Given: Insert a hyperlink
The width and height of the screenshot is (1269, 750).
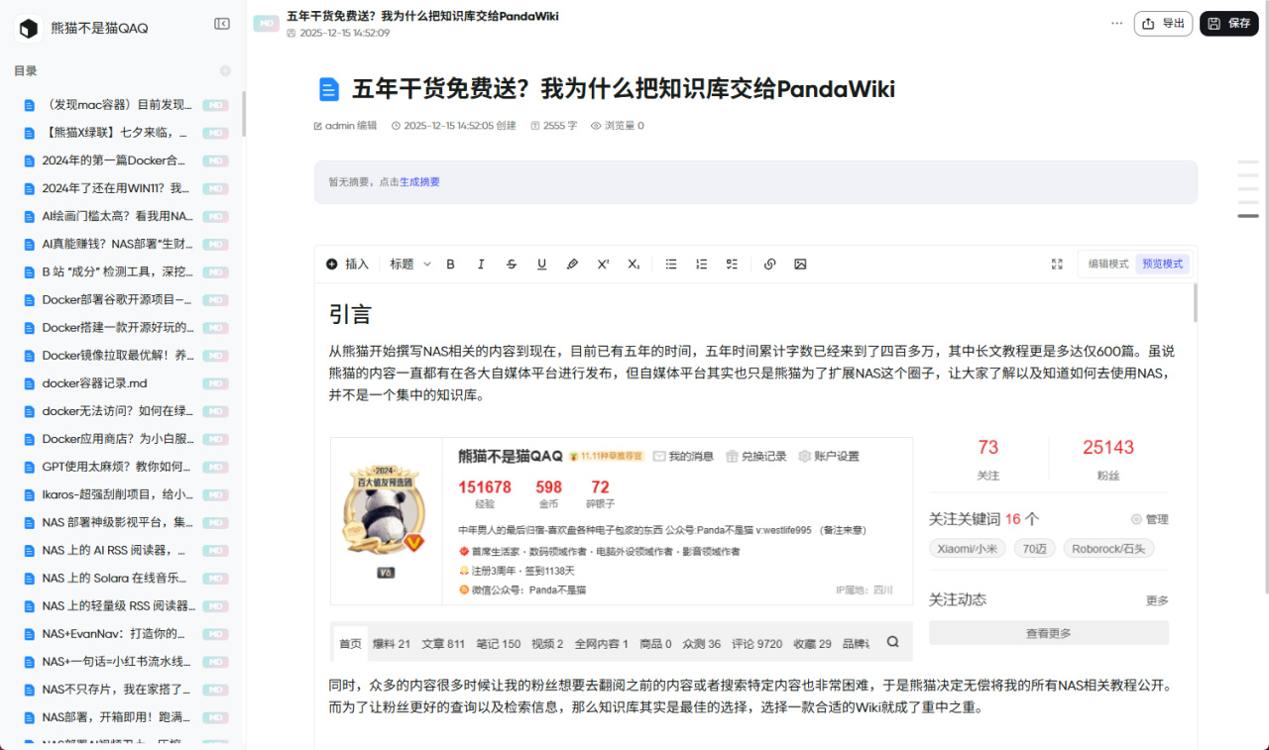Looking at the screenshot, I should coord(770,265).
